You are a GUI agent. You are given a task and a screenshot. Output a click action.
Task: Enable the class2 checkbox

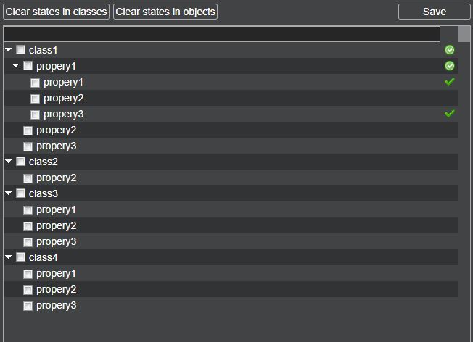tap(21, 162)
